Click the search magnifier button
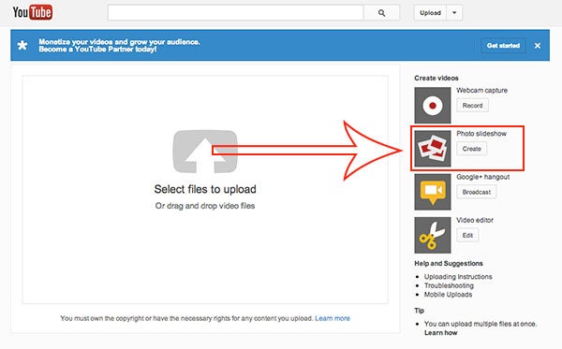Viewport: 562px width, 349px height. [382, 13]
